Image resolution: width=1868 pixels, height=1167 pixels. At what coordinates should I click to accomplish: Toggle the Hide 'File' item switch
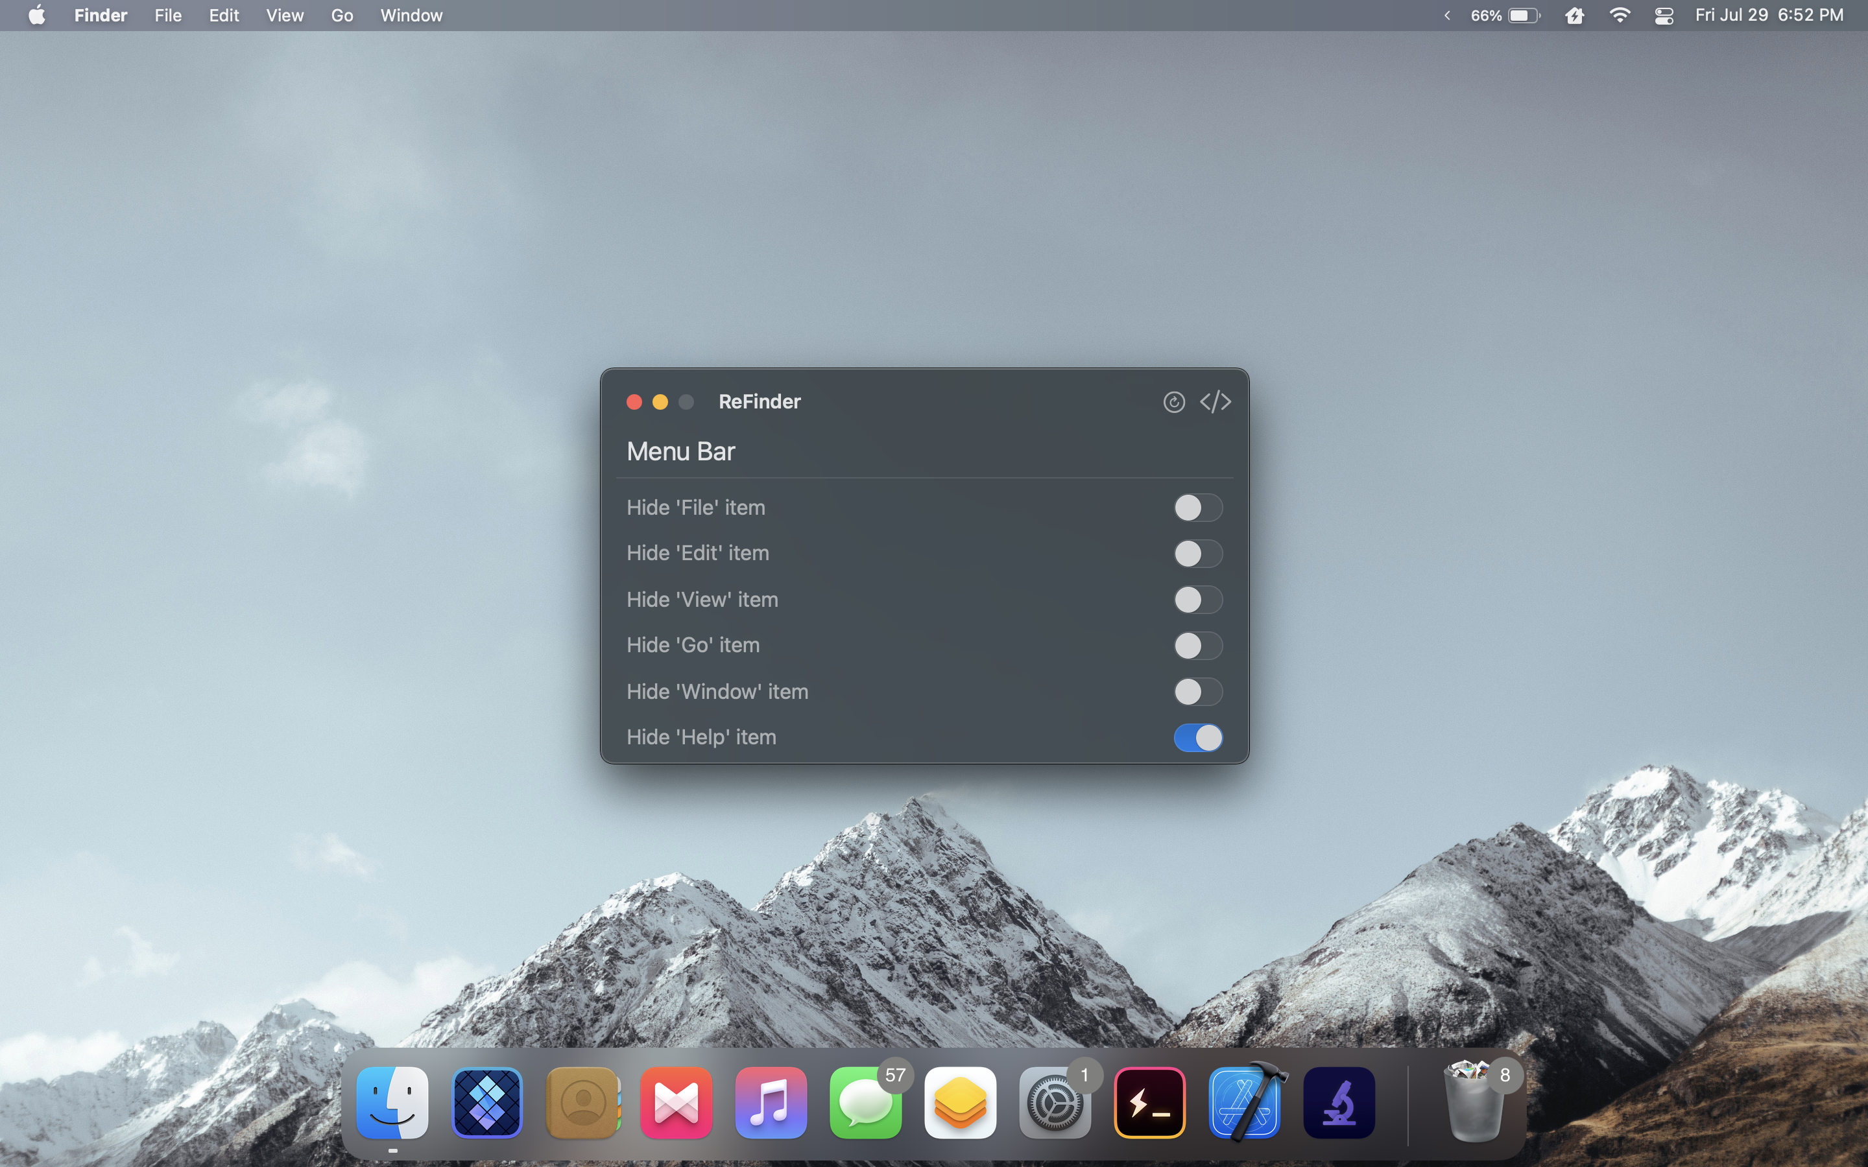(x=1197, y=508)
